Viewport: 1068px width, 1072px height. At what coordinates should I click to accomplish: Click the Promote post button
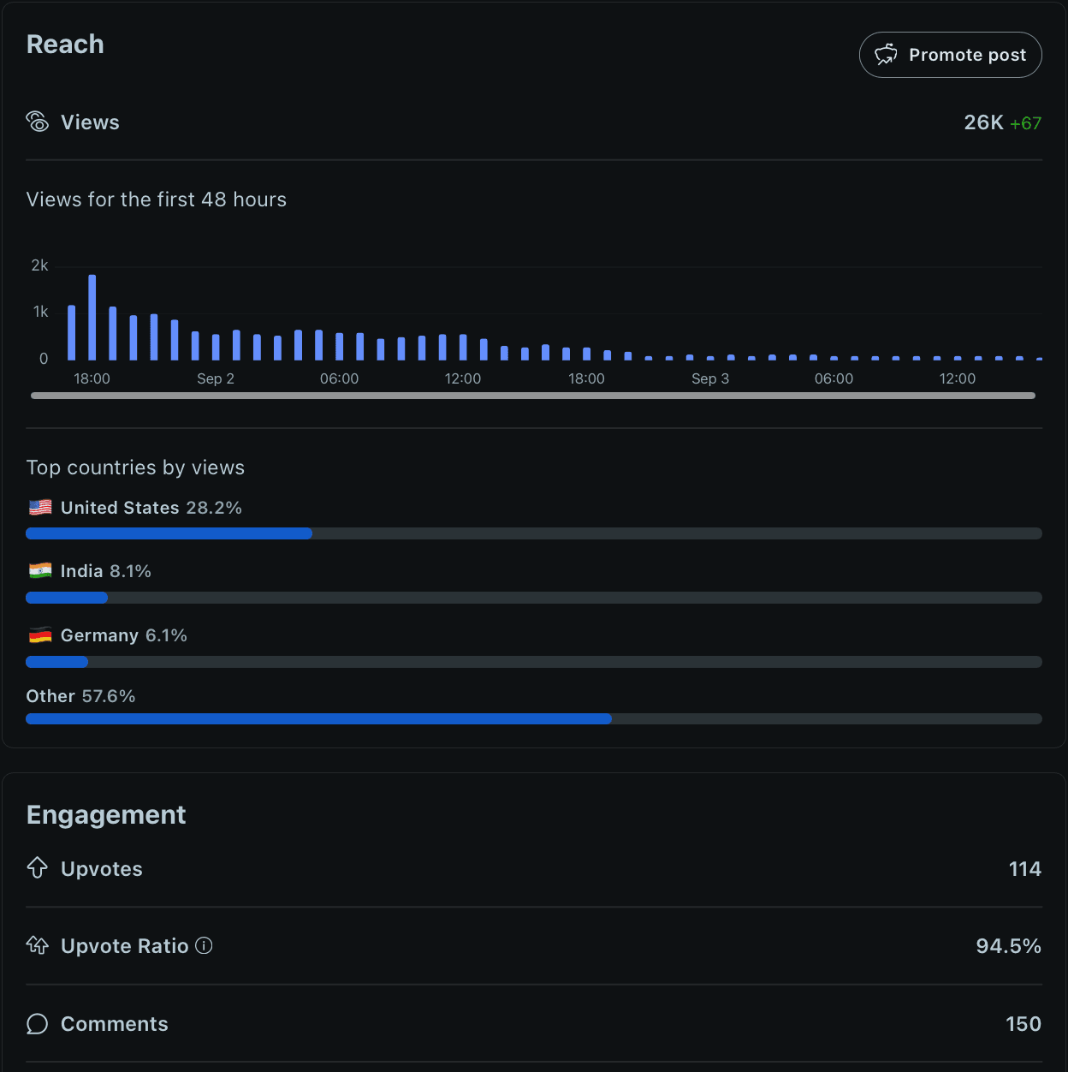coord(950,55)
